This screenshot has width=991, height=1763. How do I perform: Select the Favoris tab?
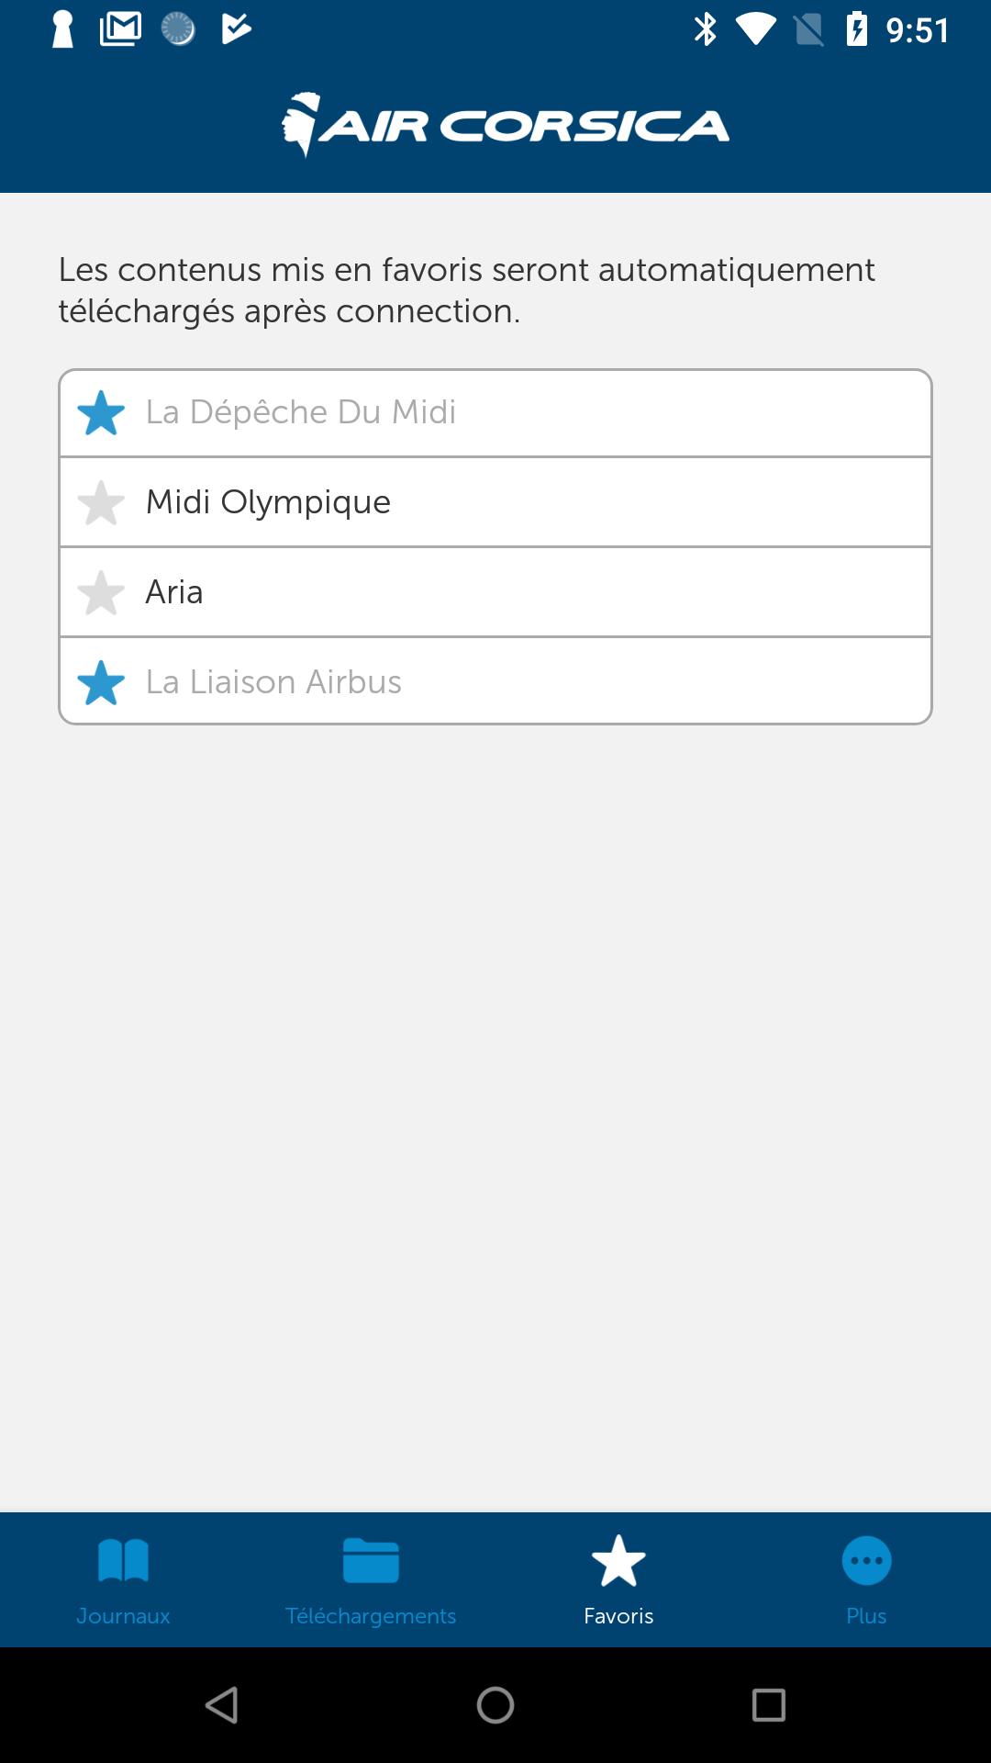coord(618,1579)
